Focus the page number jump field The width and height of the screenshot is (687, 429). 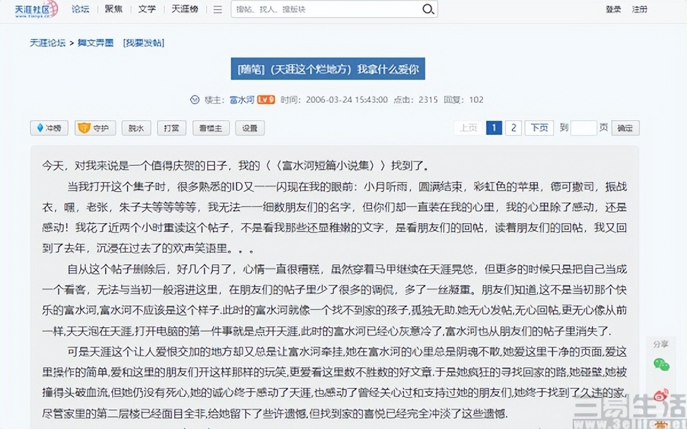(583, 128)
